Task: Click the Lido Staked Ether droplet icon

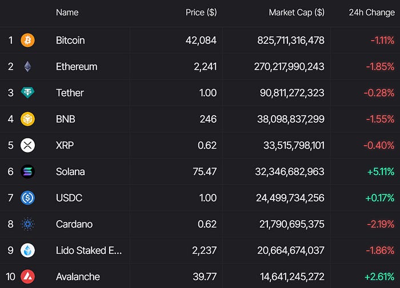Action: [x=27, y=250]
